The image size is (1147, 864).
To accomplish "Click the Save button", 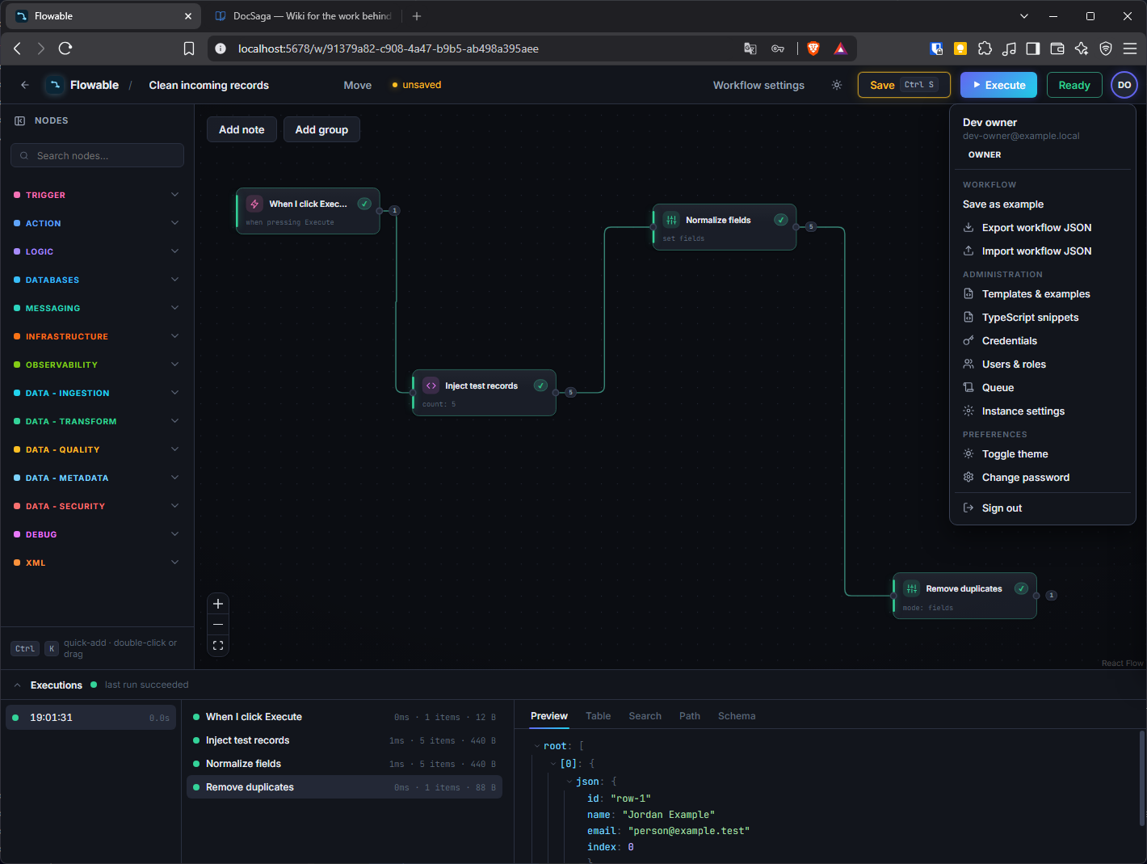I will (x=905, y=85).
